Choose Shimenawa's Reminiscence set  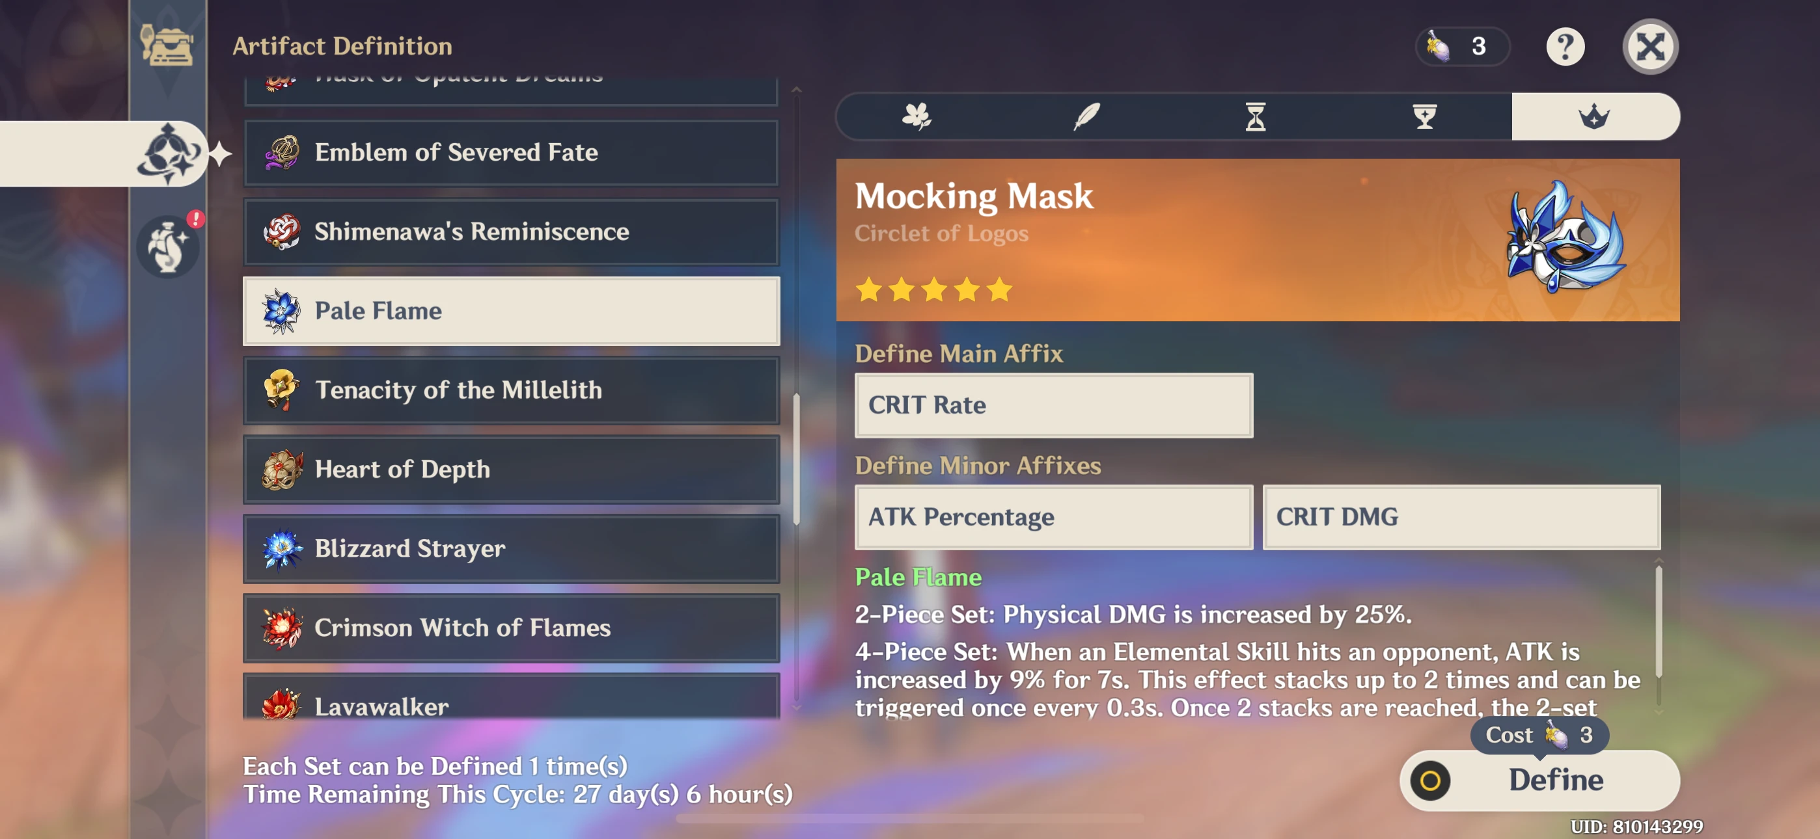512,232
